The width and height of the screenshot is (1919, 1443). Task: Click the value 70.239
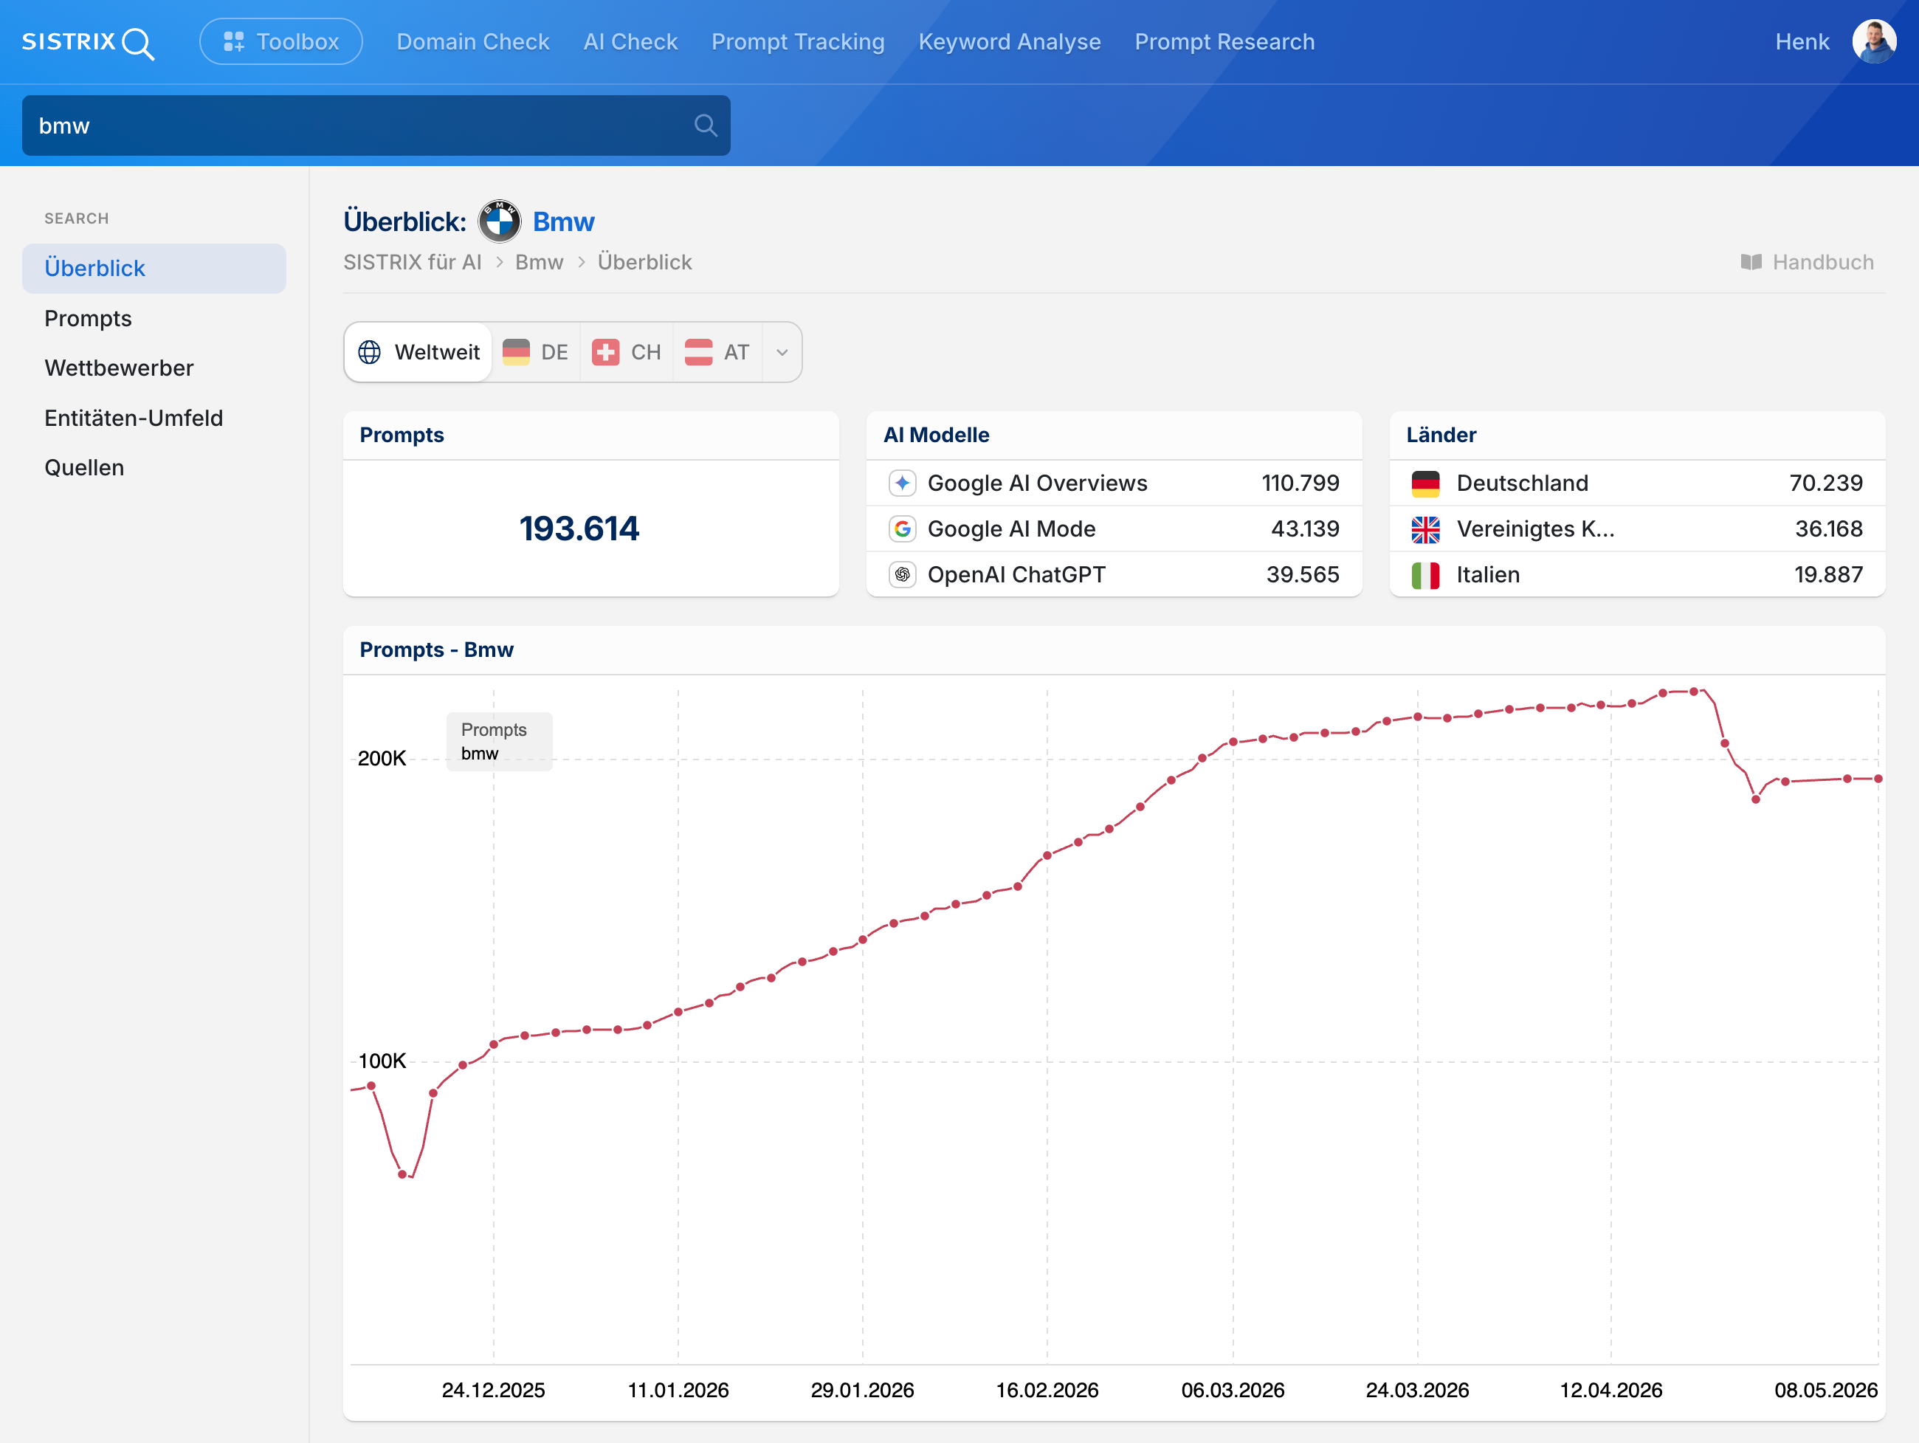pyautogui.click(x=1825, y=483)
